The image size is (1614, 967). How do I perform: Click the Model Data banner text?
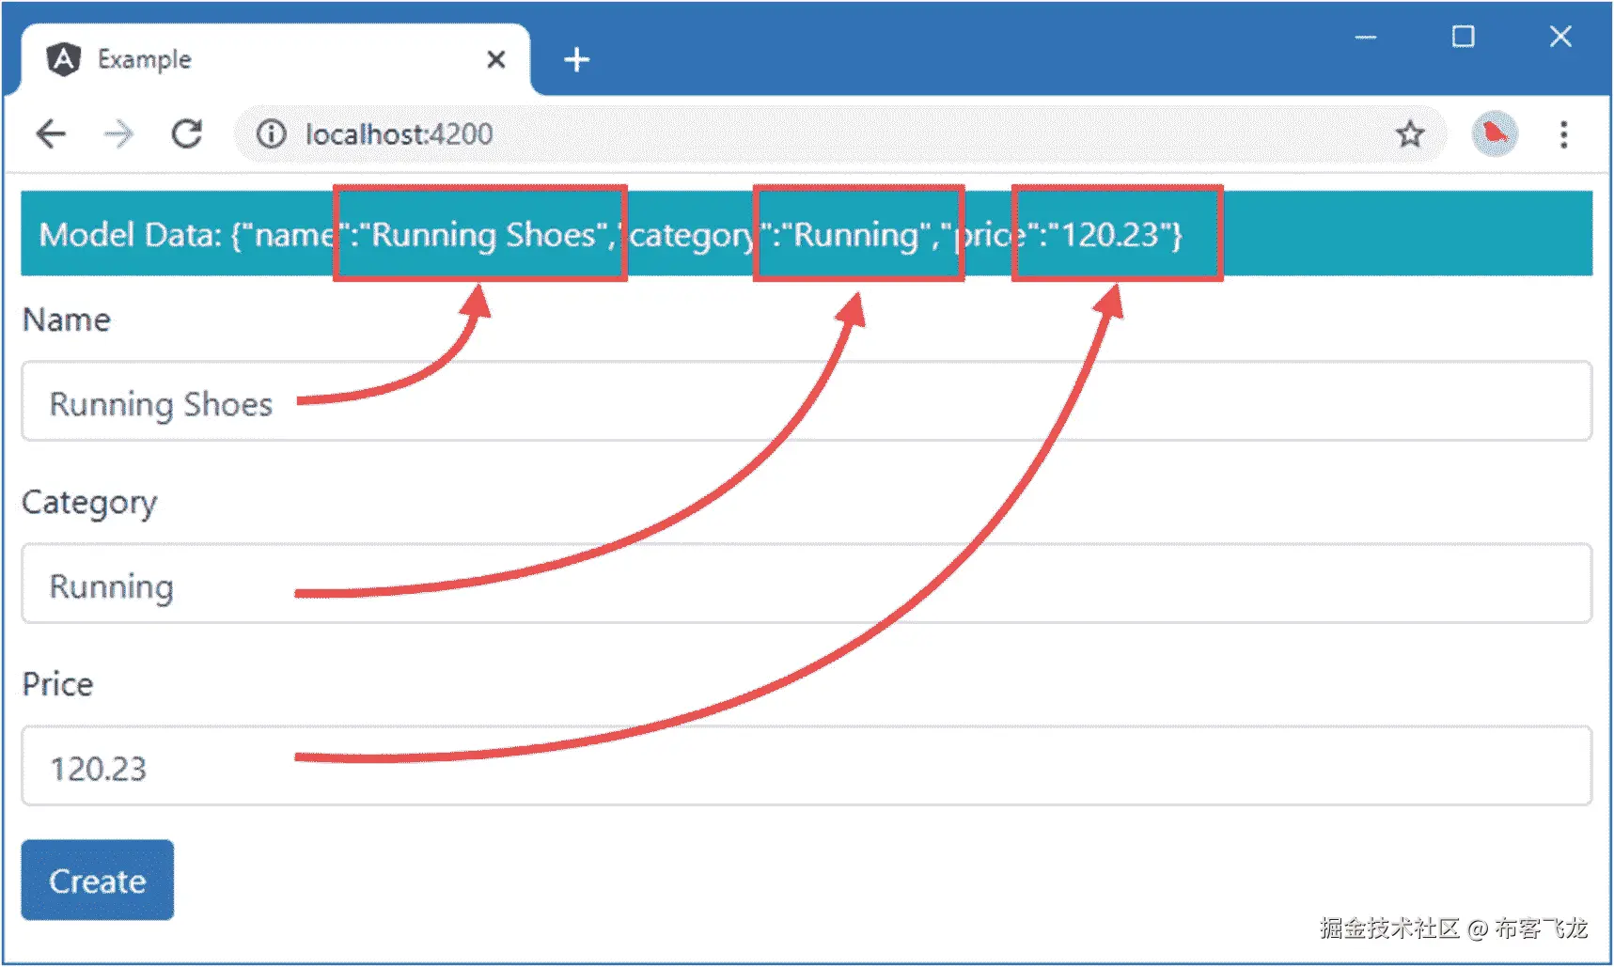(x=611, y=235)
